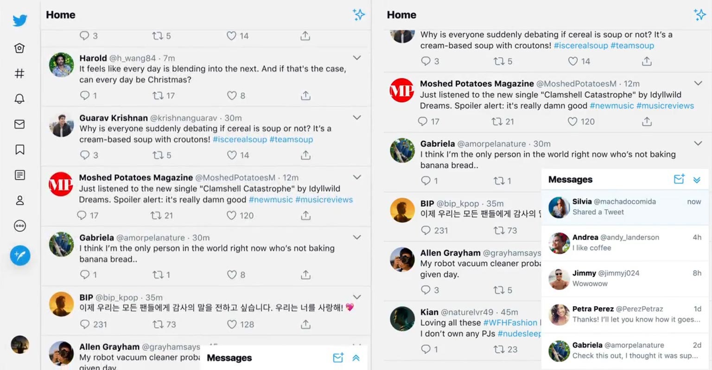Open the sidebar Messages envelope icon
Viewport: 712px width, 370px height.
click(x=19, y=124)
